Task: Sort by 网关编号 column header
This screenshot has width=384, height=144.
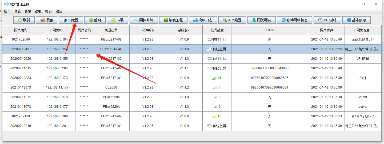Action: click(21, 30)
